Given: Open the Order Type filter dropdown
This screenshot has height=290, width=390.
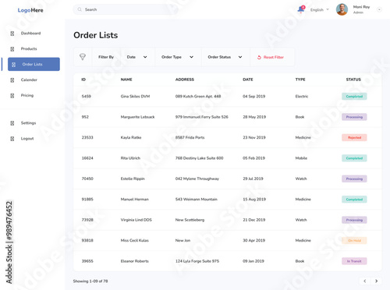Looking at the screenshot, I should (178, 57).
